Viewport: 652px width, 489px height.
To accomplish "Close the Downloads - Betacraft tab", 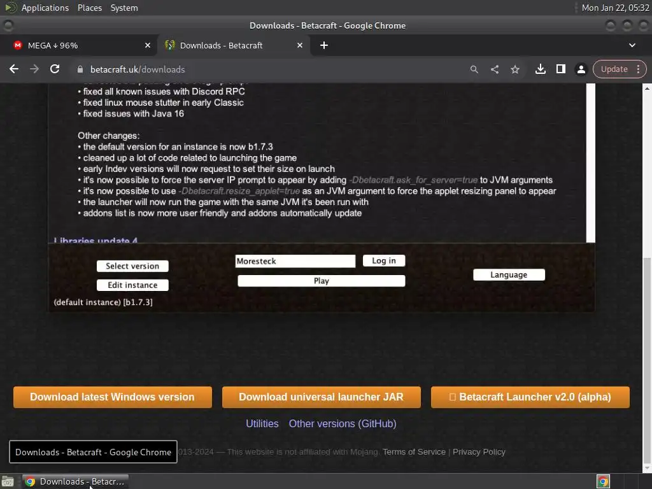I will 300,45.
